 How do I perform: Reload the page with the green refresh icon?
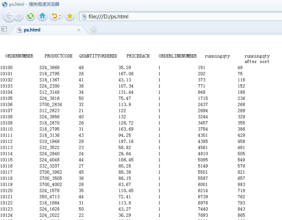(30, 16)
